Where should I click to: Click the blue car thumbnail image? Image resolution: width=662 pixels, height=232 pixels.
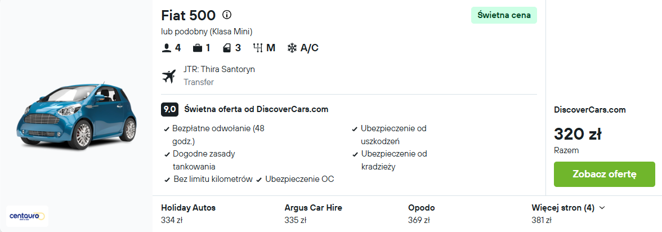(77, 117)
